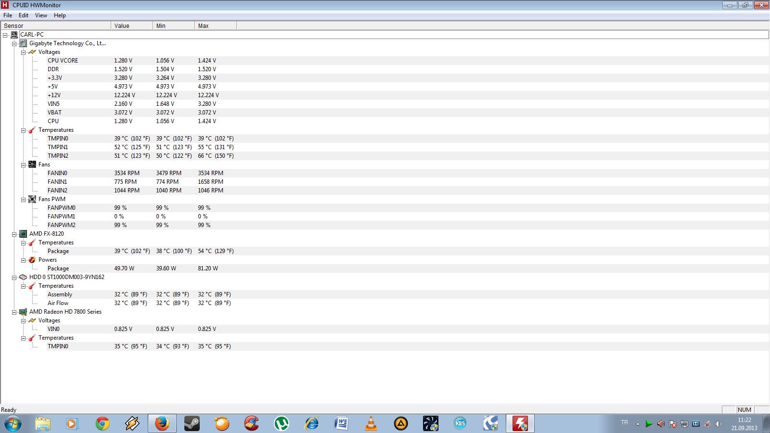Collapse the CARL-PC root node

pos(5,35)
